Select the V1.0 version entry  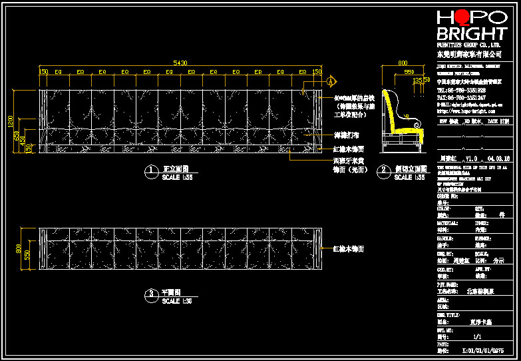coord(471,159)
